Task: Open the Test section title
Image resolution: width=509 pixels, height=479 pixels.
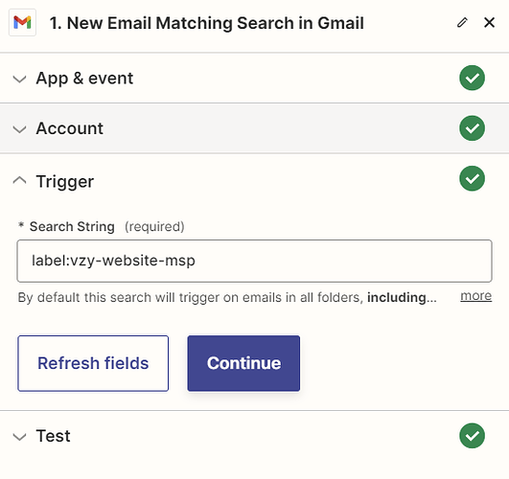Action: pyautogui.click(x=54, y=436)
